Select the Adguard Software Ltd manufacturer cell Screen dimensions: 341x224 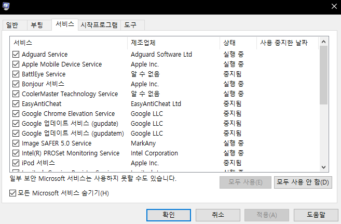(x=161, y=54)
